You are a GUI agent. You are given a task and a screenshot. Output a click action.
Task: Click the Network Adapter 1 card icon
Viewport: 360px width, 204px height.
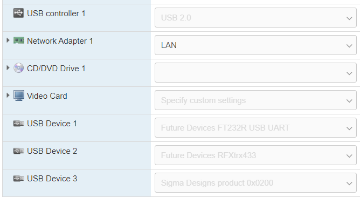click(x=19, y=40)
